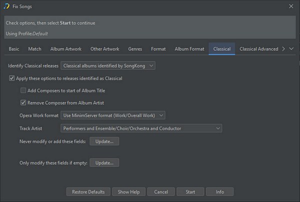Click the Start button
The image size is (300, 202).
(190, 191)
